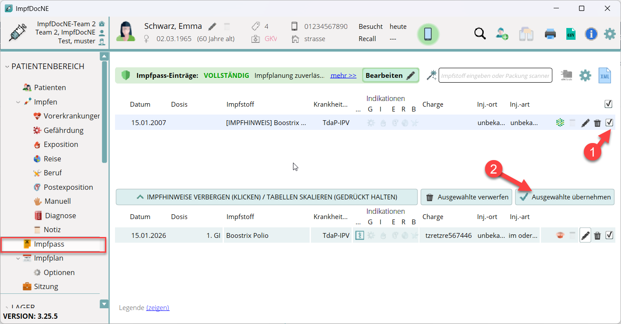Viewport: 621px width, 324px height.
Task: Open the printer icon in top toolbar
Action: click(550, 34)
